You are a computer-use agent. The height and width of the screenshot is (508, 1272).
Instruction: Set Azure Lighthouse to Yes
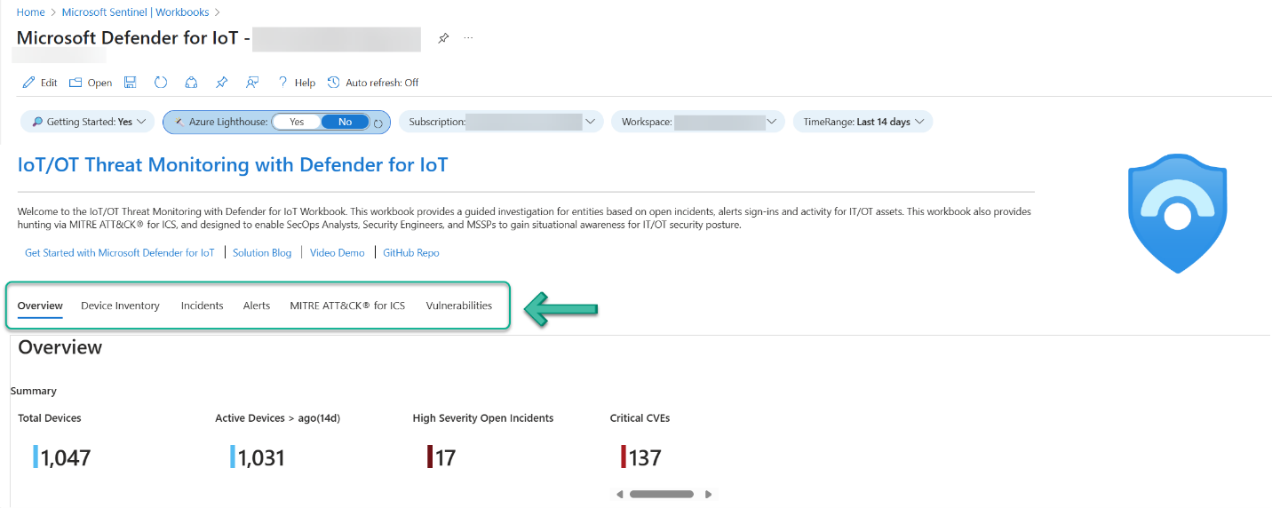click(297, 122)
